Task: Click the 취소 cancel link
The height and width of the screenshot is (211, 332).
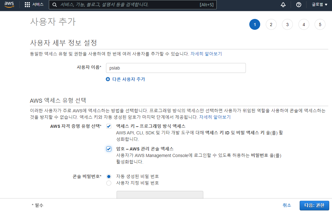Action: (x=287, y=205)
